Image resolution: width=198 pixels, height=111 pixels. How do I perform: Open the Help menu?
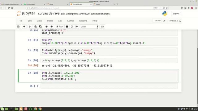tap(95, 21)
